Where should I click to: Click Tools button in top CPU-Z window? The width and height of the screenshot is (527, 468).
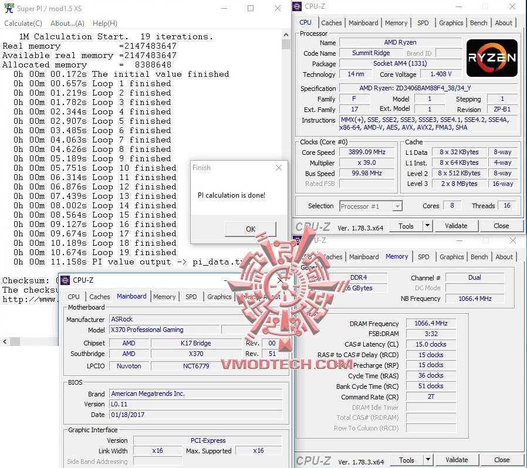tap(406, 226)
